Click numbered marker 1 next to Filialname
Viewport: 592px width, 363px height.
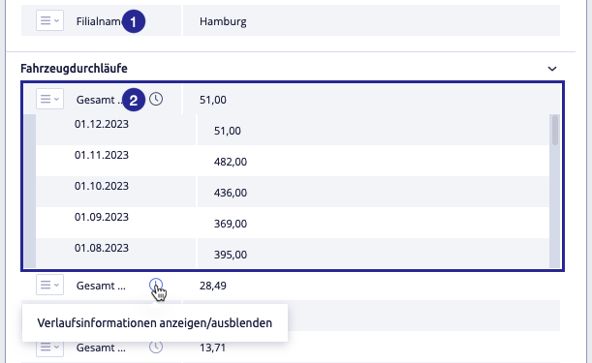pyautogui.click(x=134, y=22)
